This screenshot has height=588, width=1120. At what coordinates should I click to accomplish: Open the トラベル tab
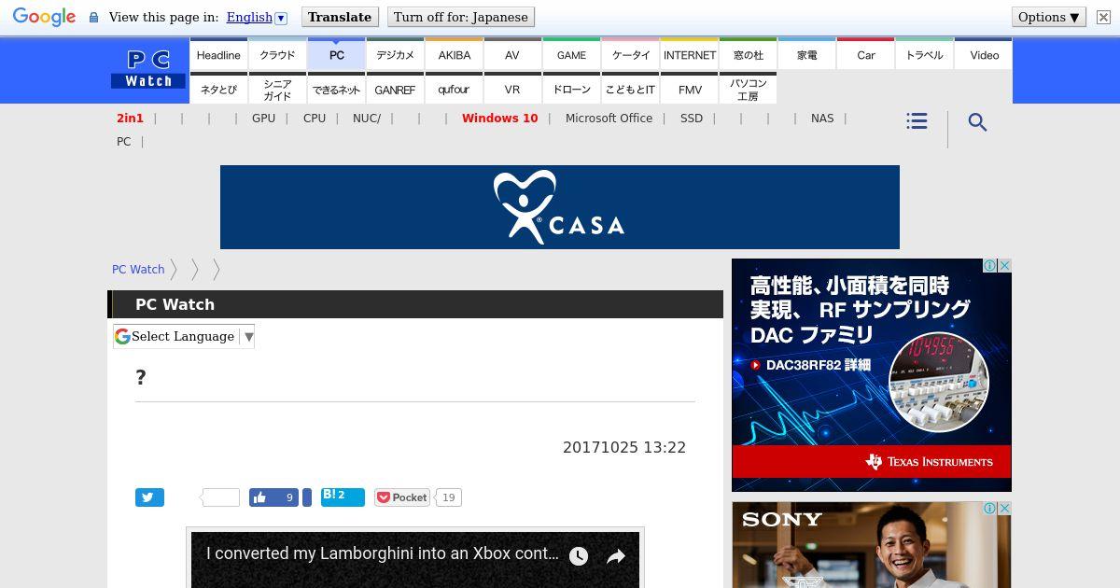point(924,55)
